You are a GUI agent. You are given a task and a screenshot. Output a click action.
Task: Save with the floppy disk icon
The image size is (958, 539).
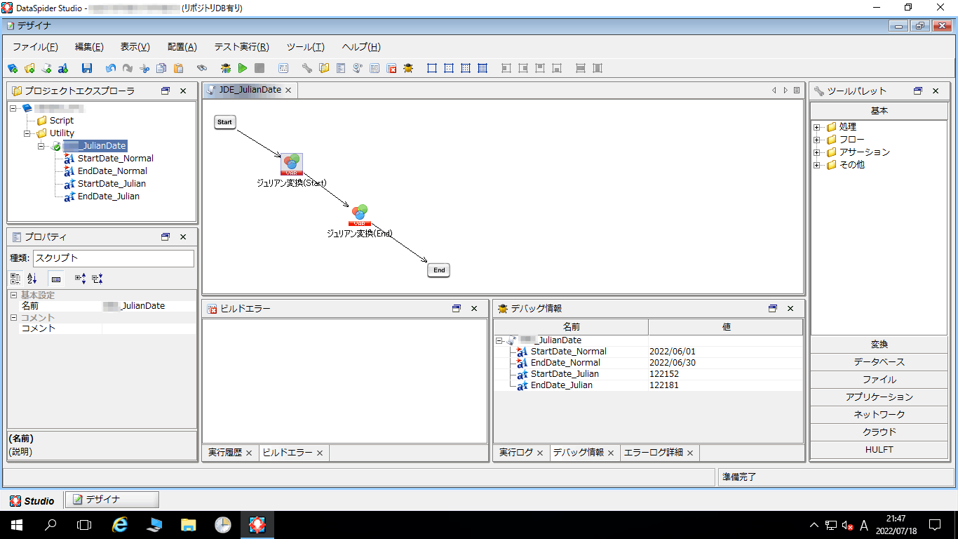(x=87, y=68)
